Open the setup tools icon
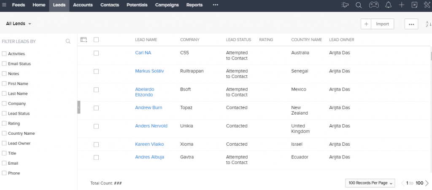The image size is (432, 190). [x=427, y=5]
